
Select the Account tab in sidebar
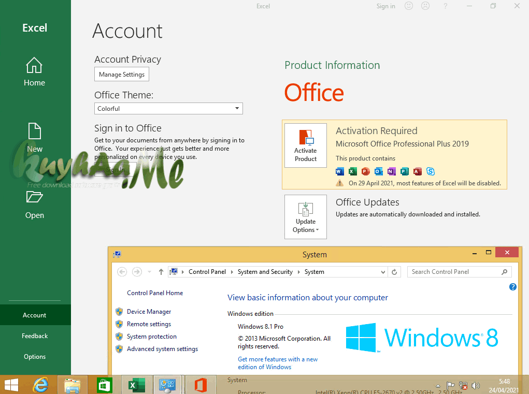click(34, 315)
